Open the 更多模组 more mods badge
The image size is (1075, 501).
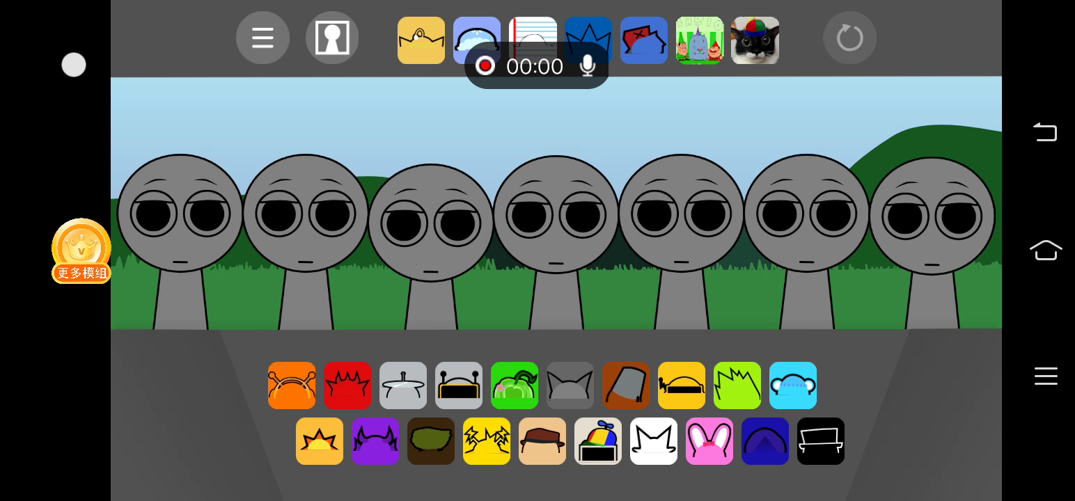pos(81,250)
